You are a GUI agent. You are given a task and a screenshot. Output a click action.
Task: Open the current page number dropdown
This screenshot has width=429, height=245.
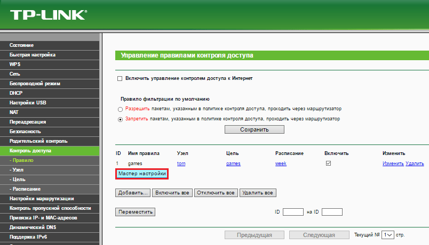[387, 235]
